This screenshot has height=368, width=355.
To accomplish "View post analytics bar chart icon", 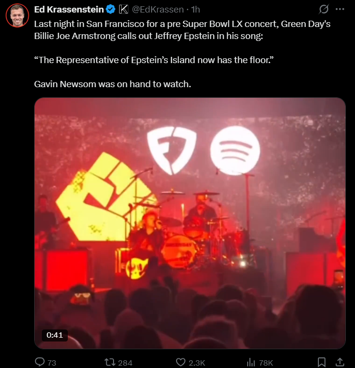I will pyautogui.click(x=251, y=362).
